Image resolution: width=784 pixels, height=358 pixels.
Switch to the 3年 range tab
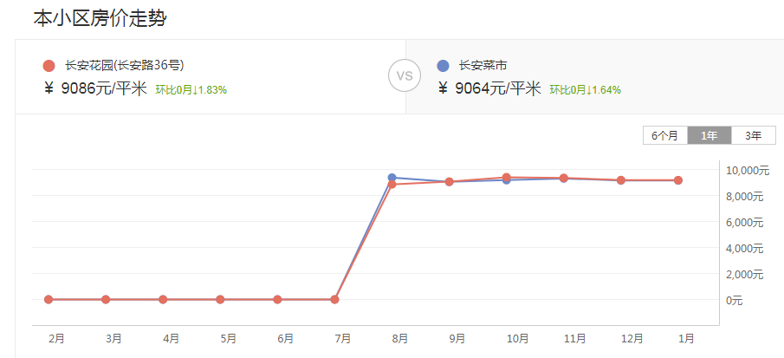(x=754, y=135)
